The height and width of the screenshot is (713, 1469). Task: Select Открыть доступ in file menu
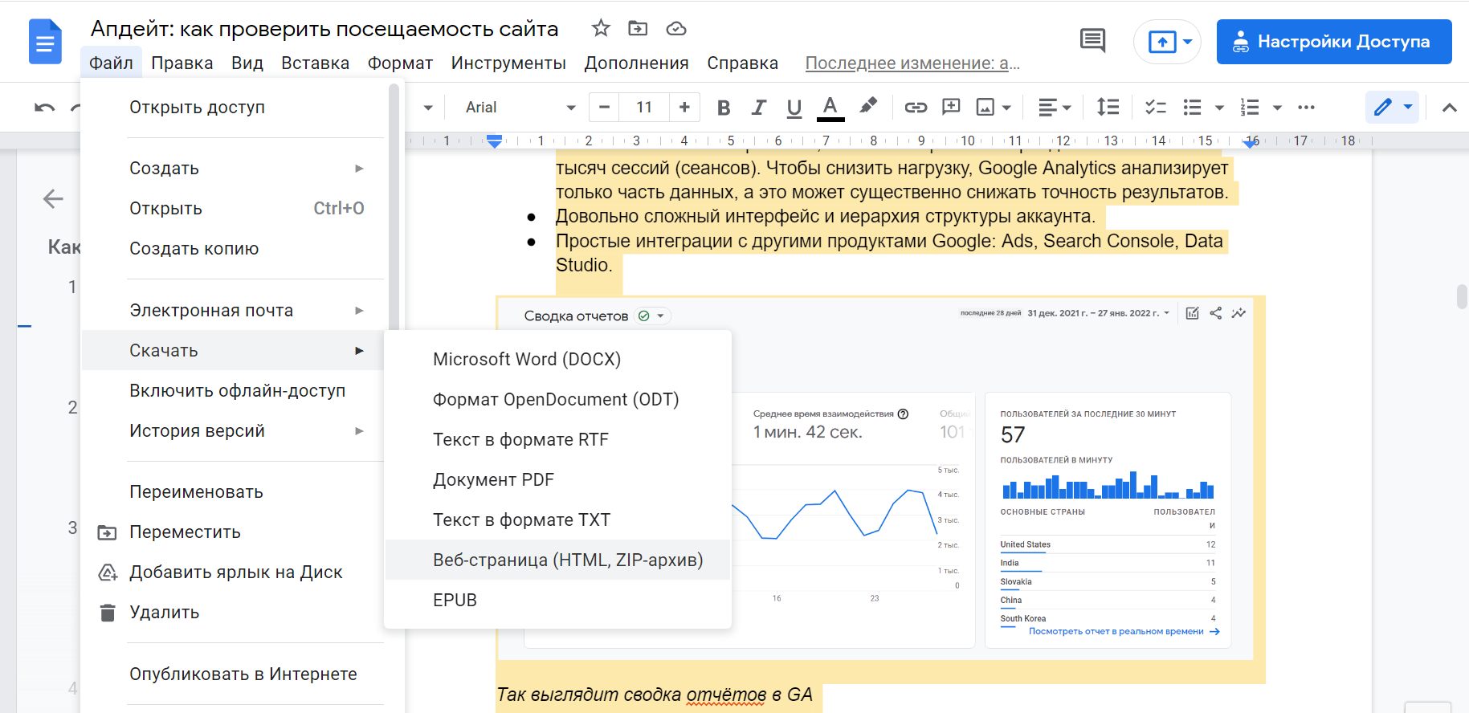234,107
